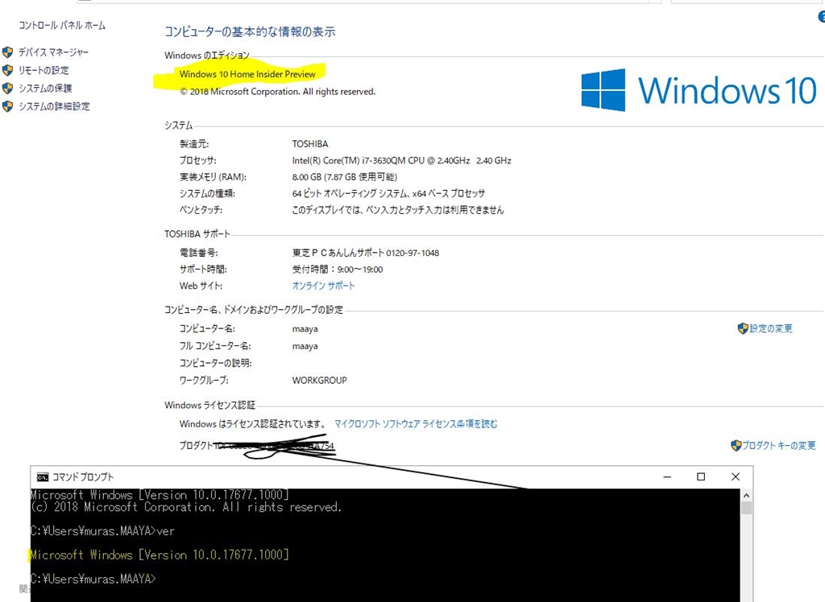Open リモートの設定 link

pos(44,70)
